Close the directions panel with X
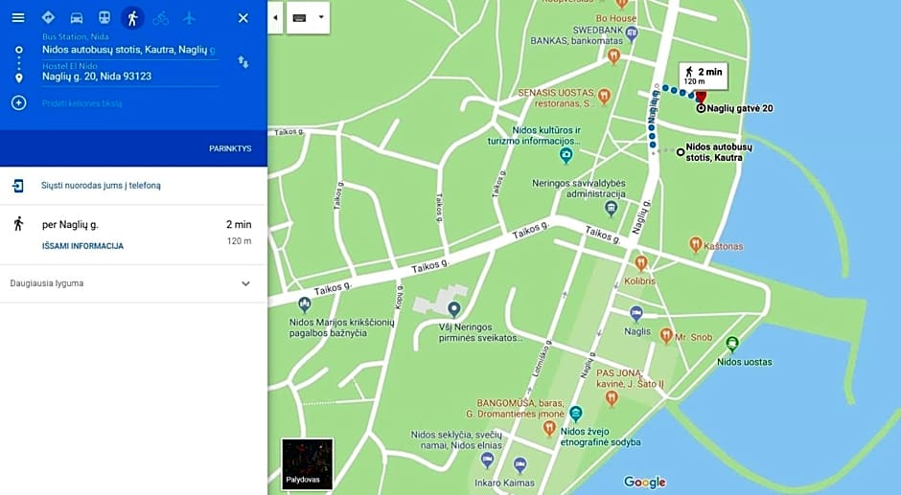Image resolution: width=901 pixels, height=495 pixels. pos(243,18)
